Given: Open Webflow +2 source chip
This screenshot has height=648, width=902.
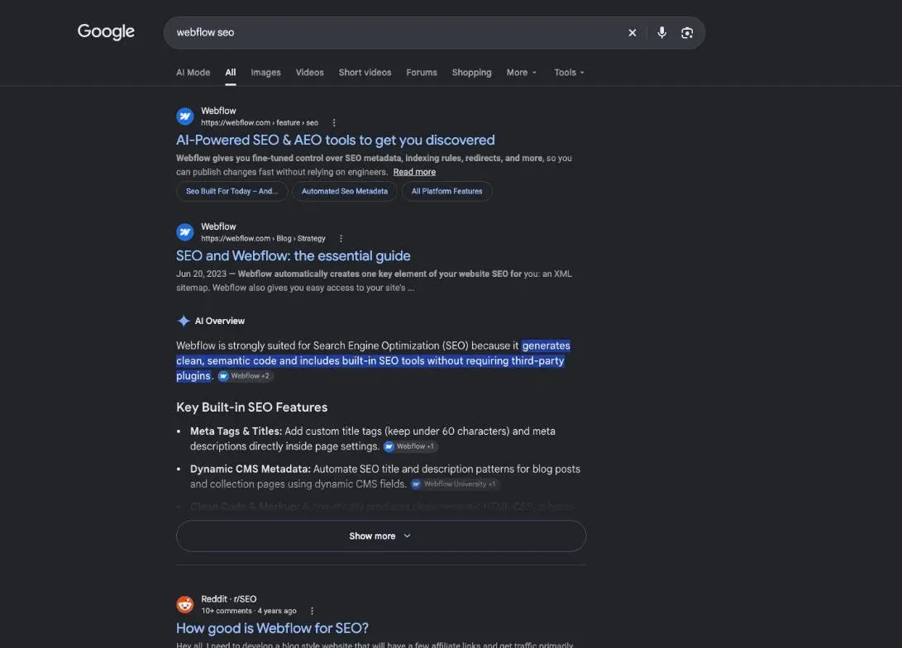Looking at the screenshot, I should pyautogui.click(x=245, y=376).
